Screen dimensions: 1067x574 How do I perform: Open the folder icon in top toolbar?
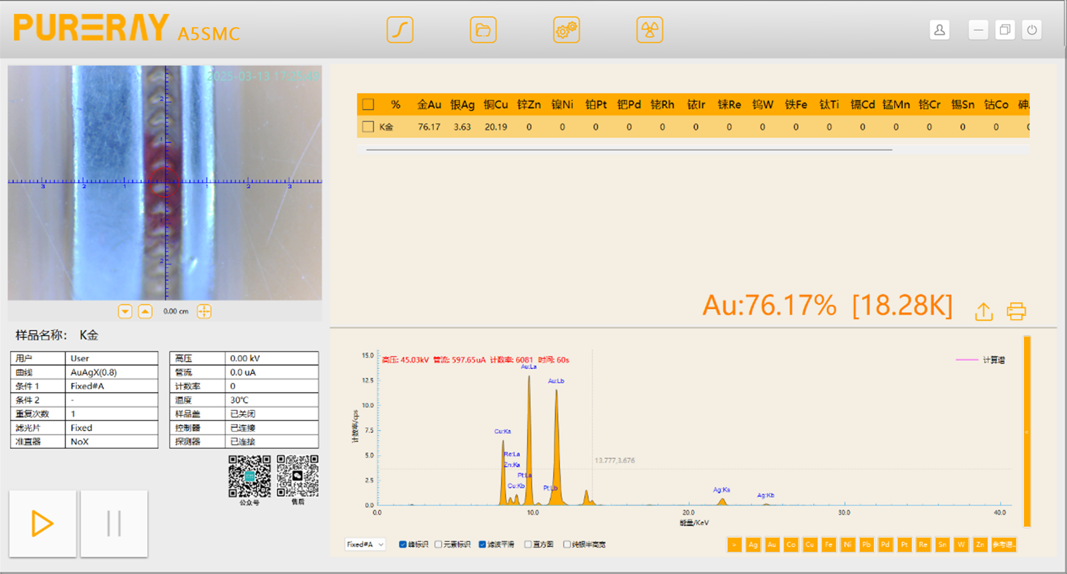[483, 30]
